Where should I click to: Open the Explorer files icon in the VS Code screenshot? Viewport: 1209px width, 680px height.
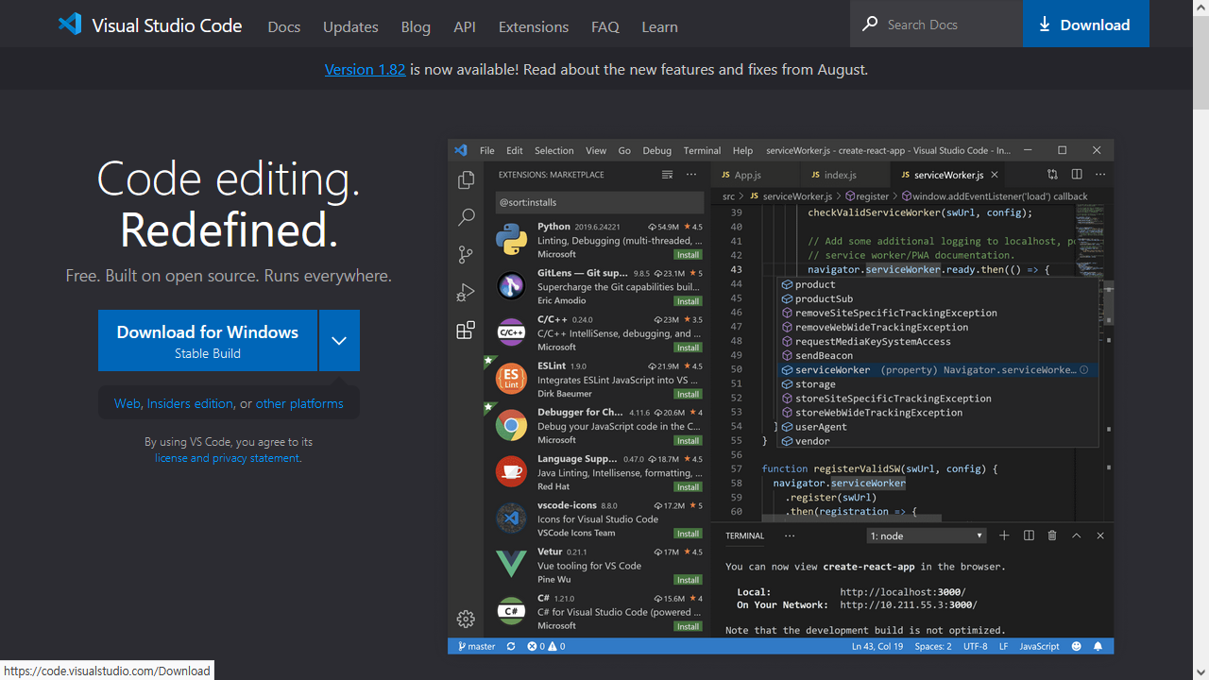click(x=466, y=180)
